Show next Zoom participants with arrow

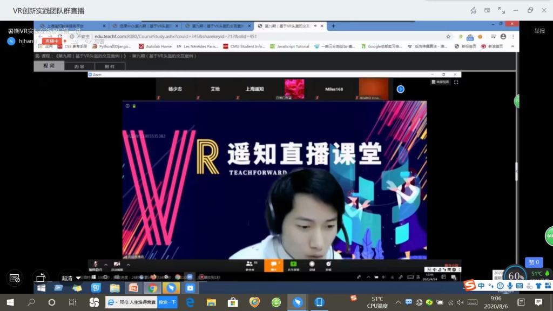coord(400,89)
